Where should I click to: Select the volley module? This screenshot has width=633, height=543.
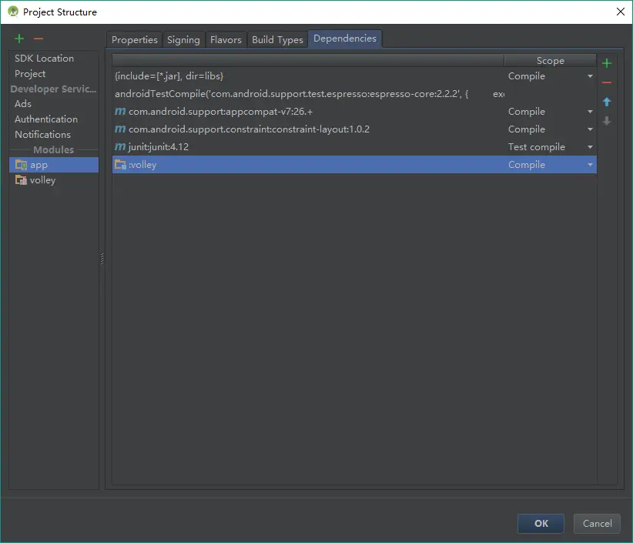pyautogui.click(x=54, y=180)
